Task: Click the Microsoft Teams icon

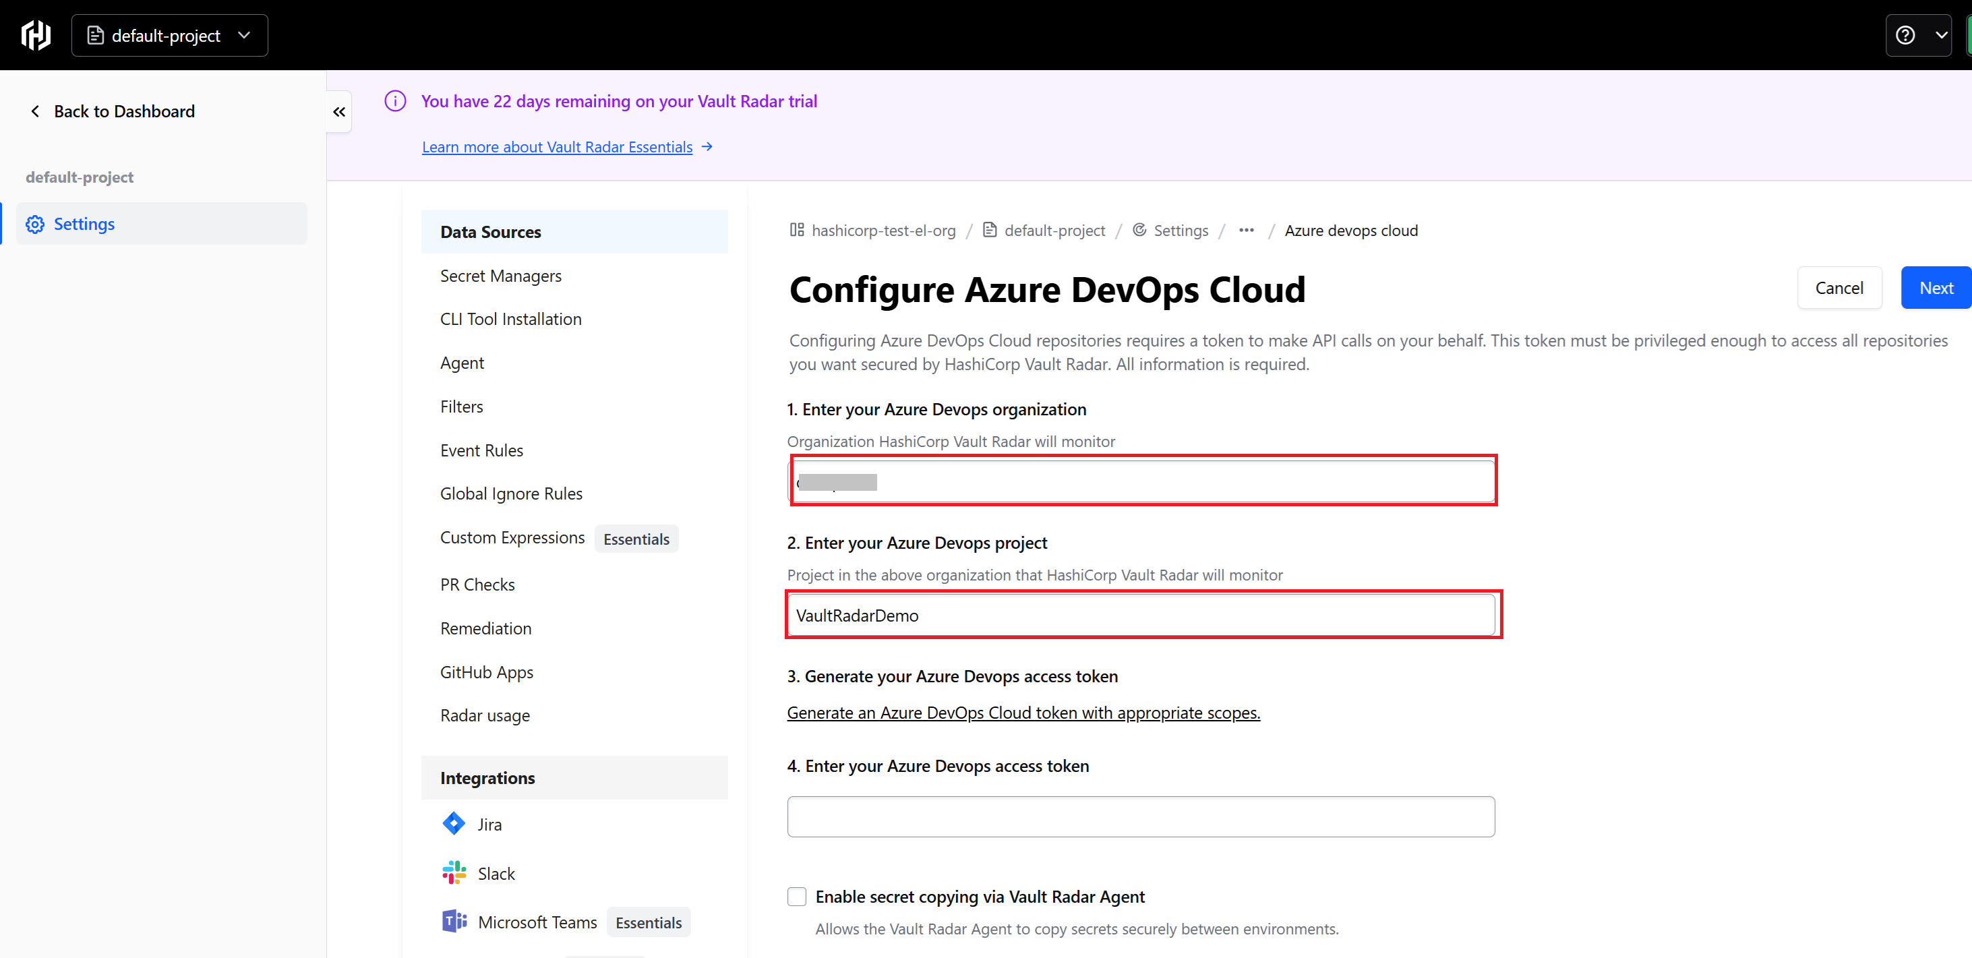Action: [x=454, y=921]
